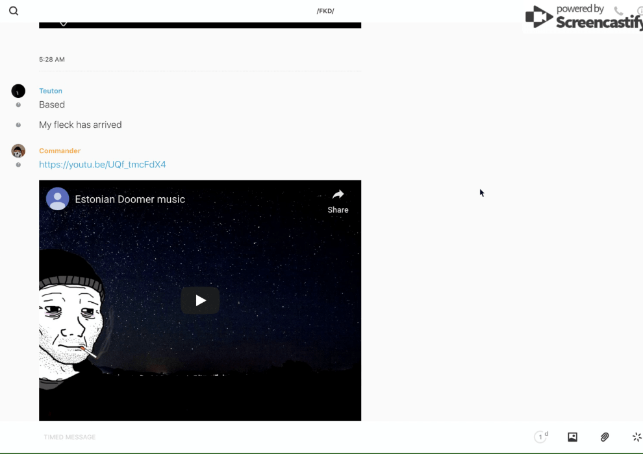Screen dimensions: 643x454
Task: Click timer dot beside "My fleck has arrived"
Action: (18, 125)
